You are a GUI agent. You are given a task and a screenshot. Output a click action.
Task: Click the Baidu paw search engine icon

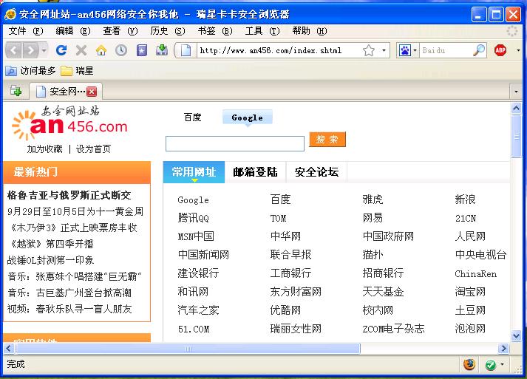click(404, 50)
